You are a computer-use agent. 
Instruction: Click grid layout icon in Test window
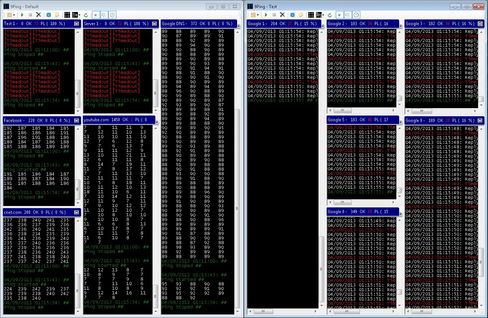coord(311,15)
